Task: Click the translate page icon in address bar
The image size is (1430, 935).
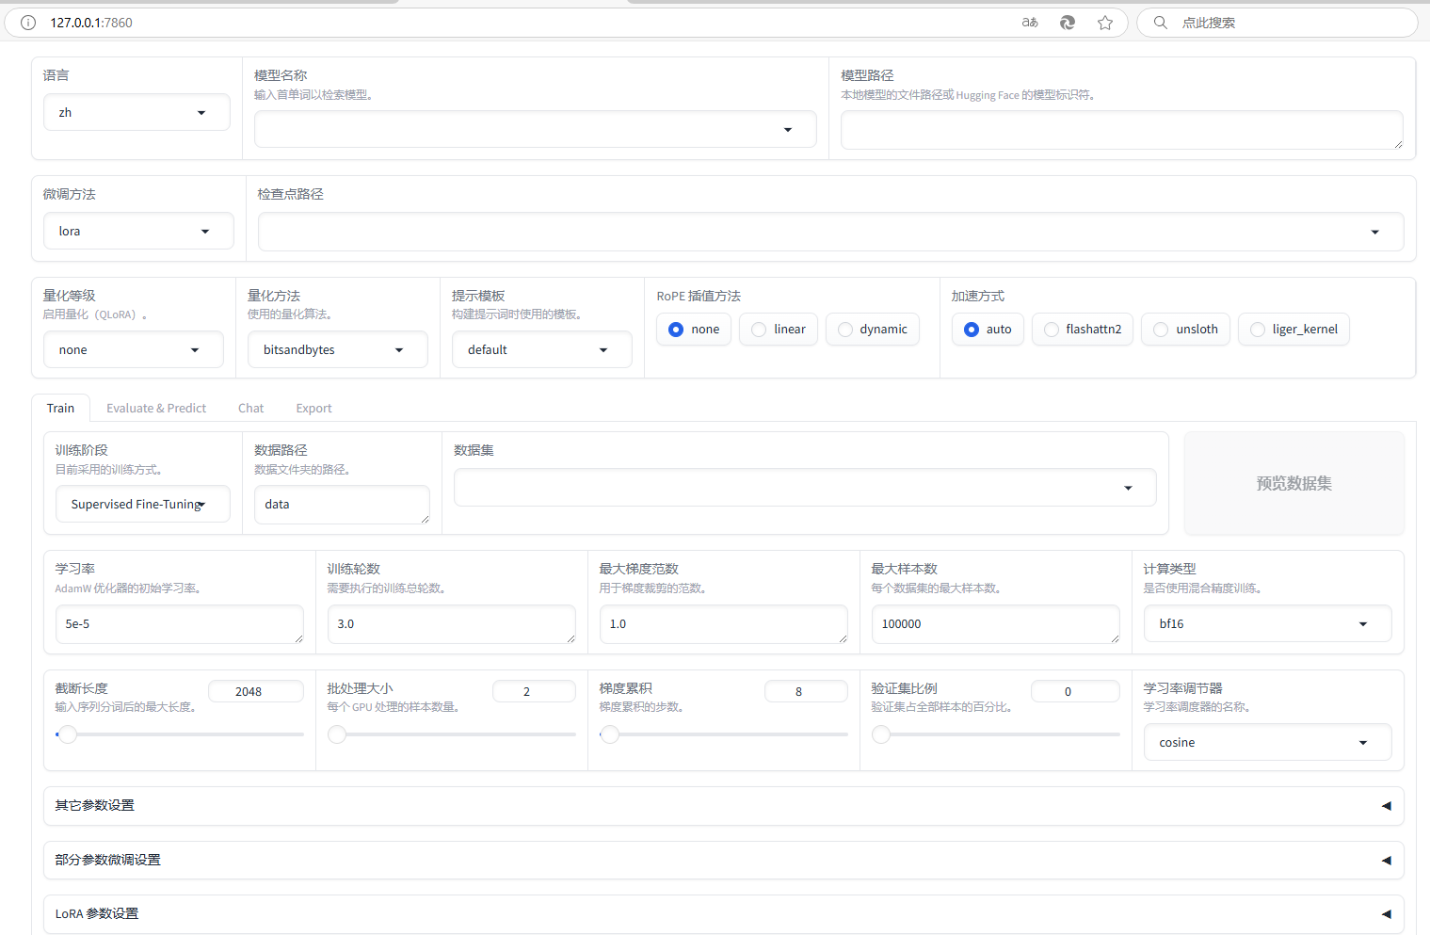Action: pyautogui.click(x=1030, y=23)
